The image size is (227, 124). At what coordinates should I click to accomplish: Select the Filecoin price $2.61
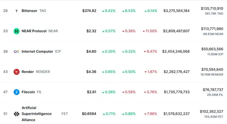tap(91, 92)
